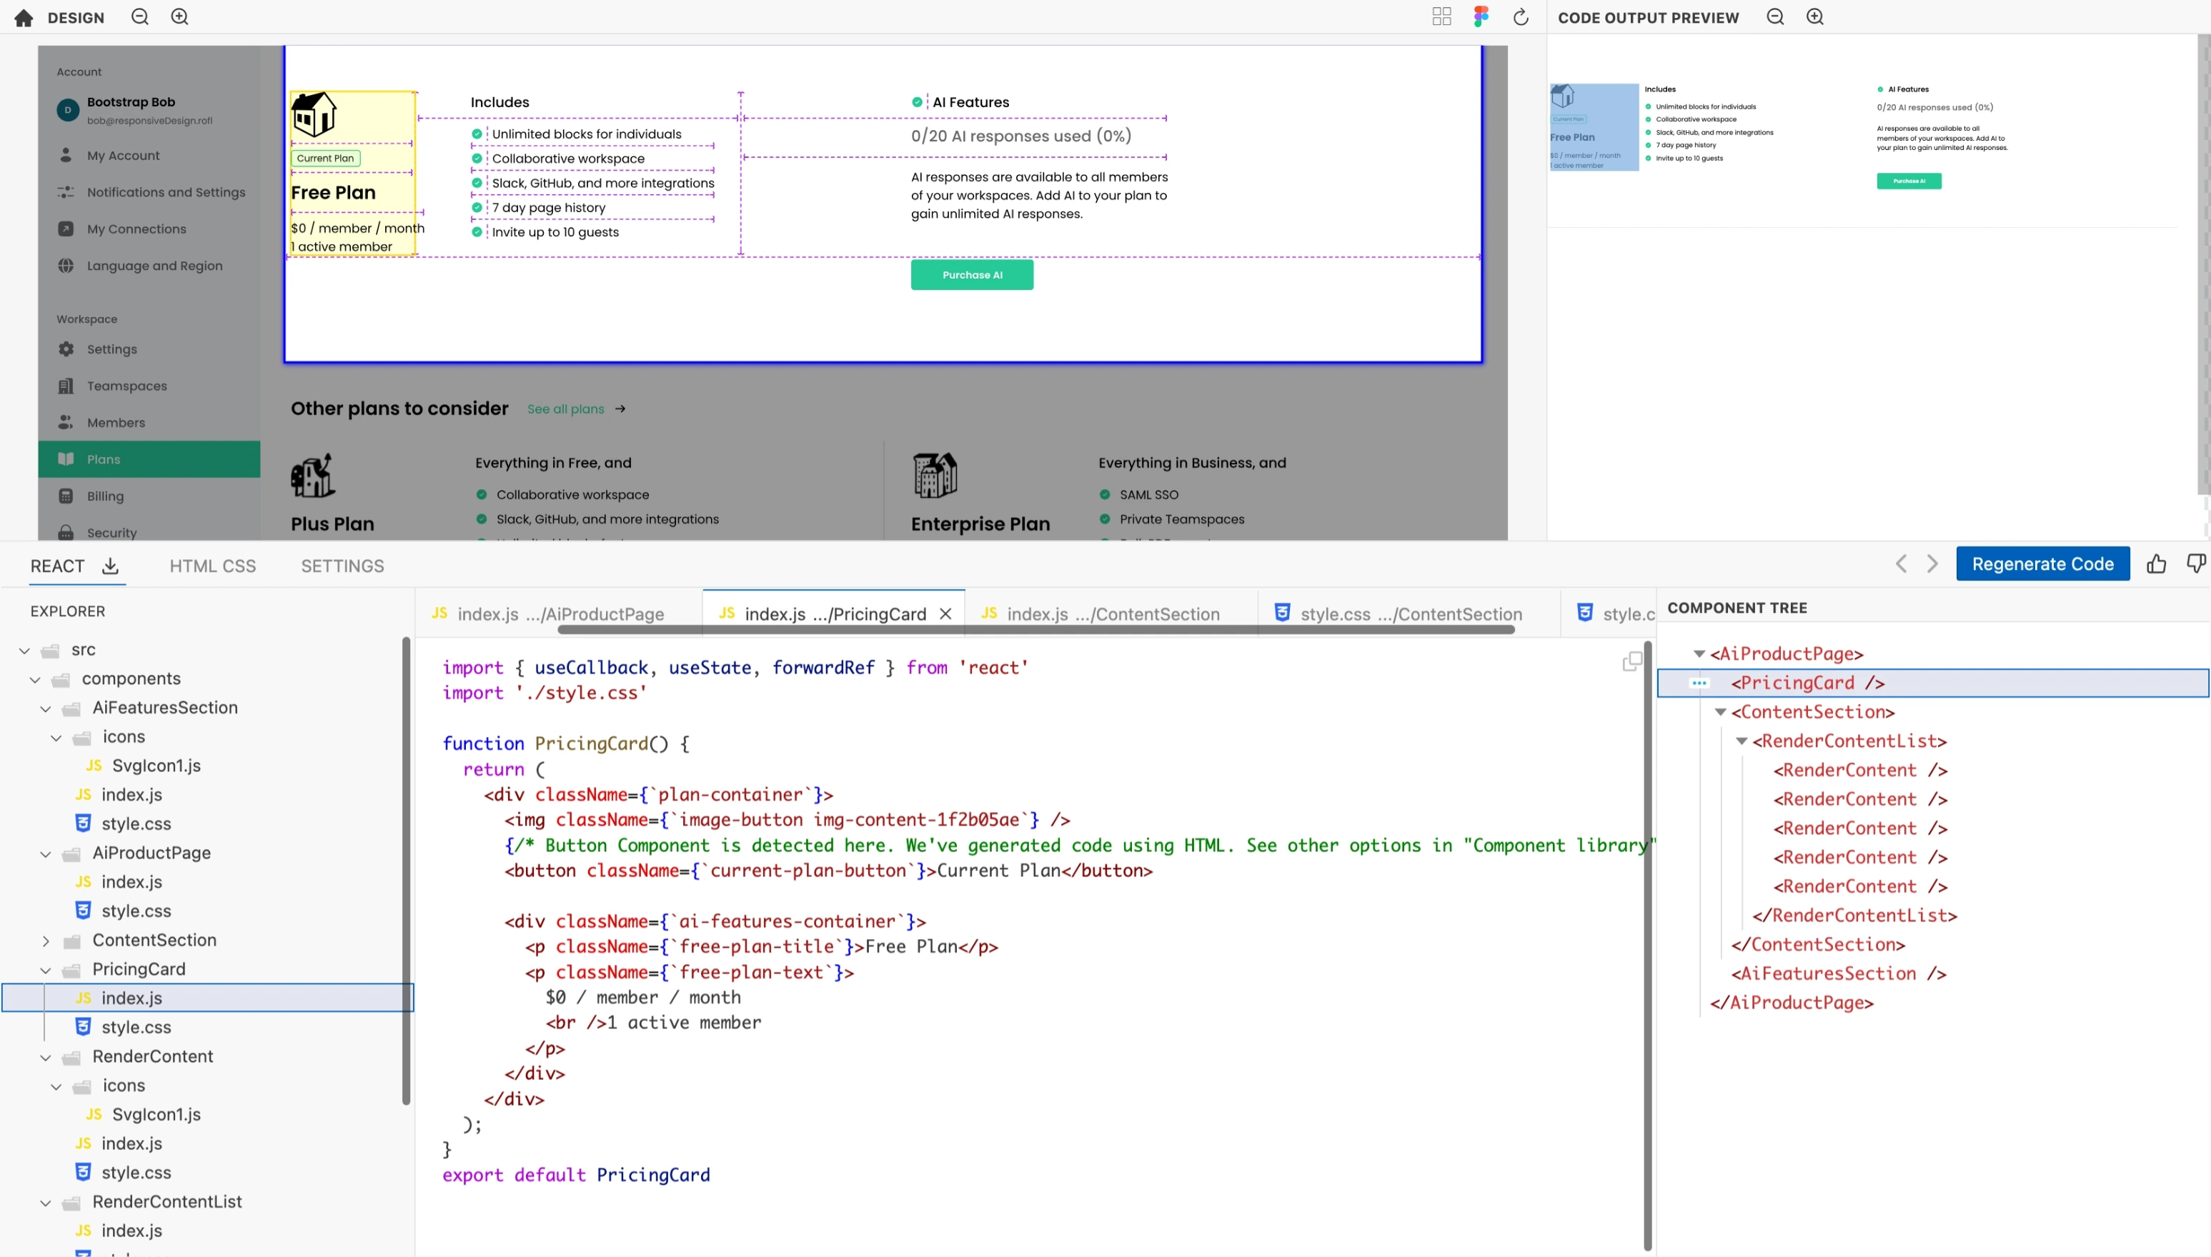Viewport: 2211px width, 1257px height.
Task: Give thumbs down feedback
Action: (2196, 564)
